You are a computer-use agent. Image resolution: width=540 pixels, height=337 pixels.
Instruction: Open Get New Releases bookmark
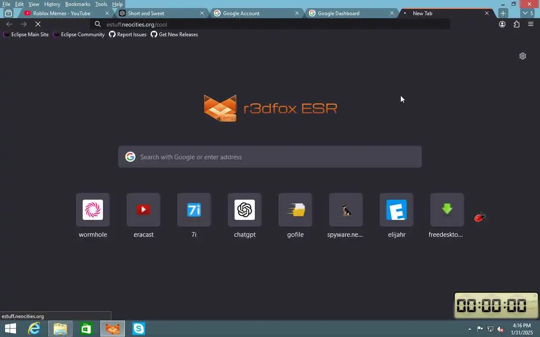(x=174, y=35)
